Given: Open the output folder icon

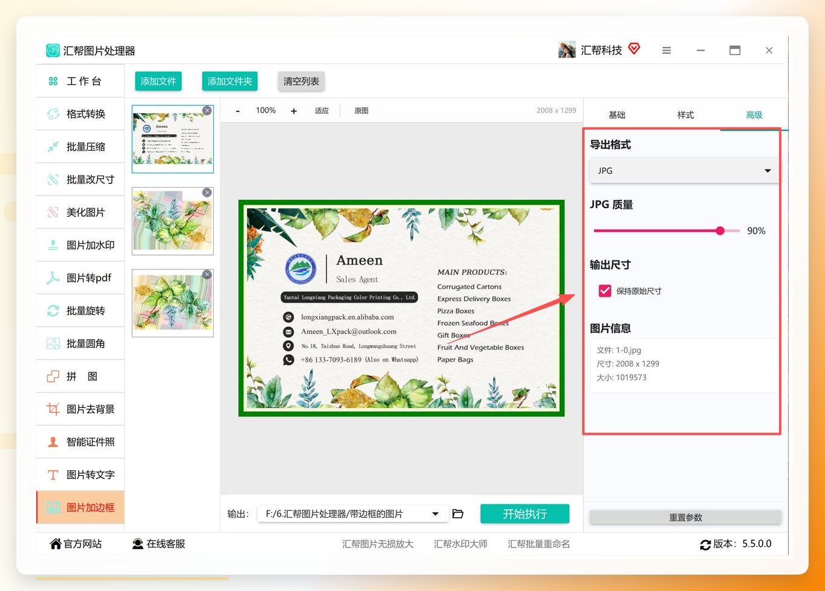Looking at the screenshot, I should coord(458,513).
